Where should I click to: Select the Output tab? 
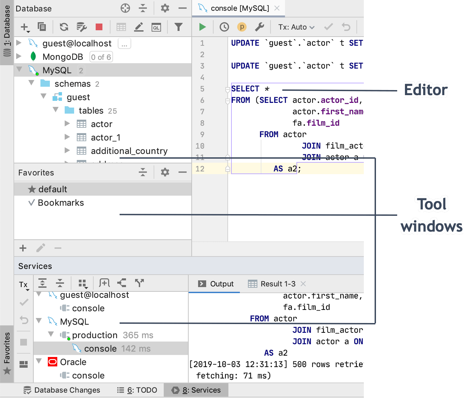click(216, 284)
